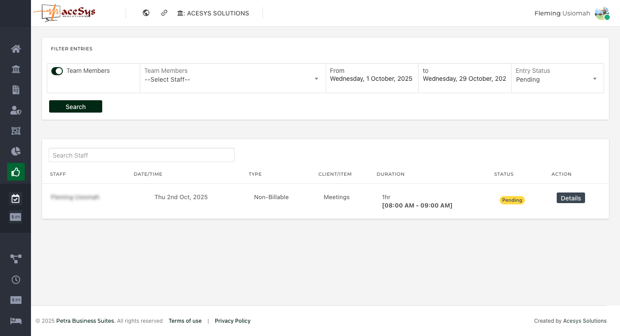620x336 pixels.
Task: Click the bed icon in sidebar
Action: pos(16,321)
